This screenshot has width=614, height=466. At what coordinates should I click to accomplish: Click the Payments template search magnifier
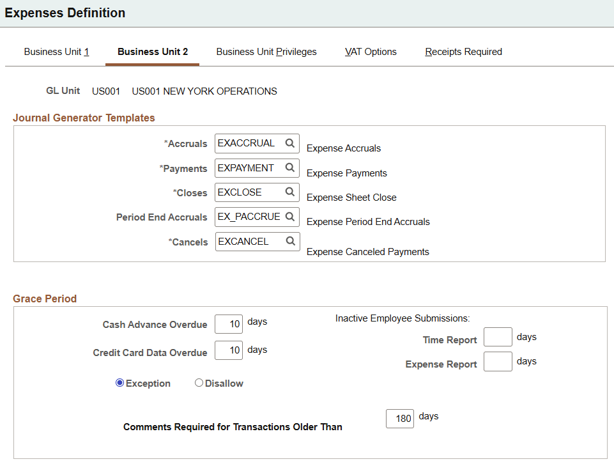point(291,167)
